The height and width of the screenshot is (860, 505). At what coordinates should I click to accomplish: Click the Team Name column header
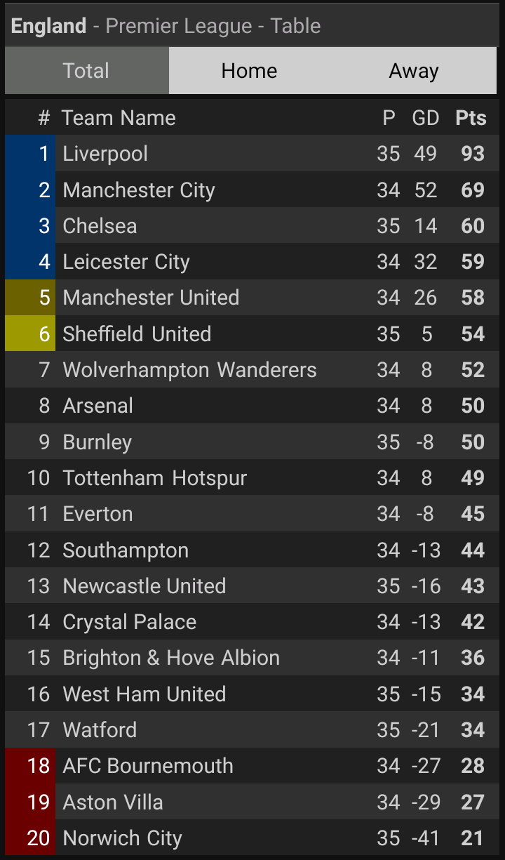point(119,118)
